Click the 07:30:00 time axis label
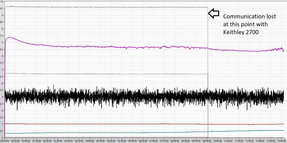 click(x=164, y=141)
